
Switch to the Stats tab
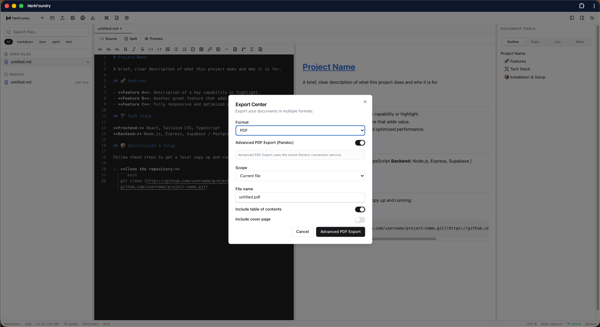[x=535, y=42]
